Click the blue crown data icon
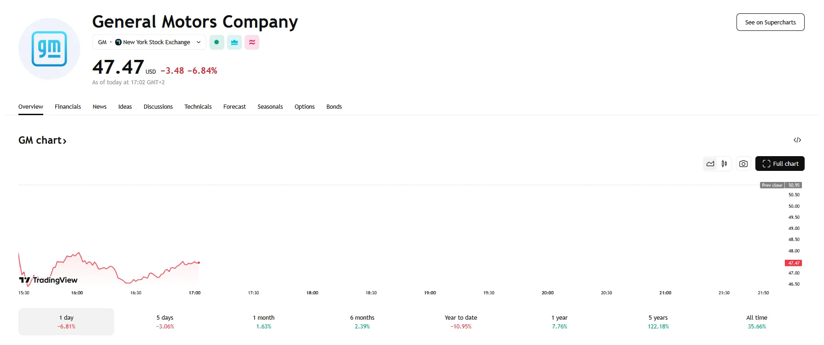The width and height of the screenshot is (824, 345). pos(234,42)
